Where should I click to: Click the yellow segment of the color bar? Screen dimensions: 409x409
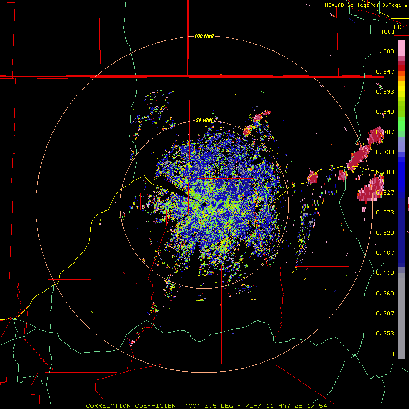point(401,89)
